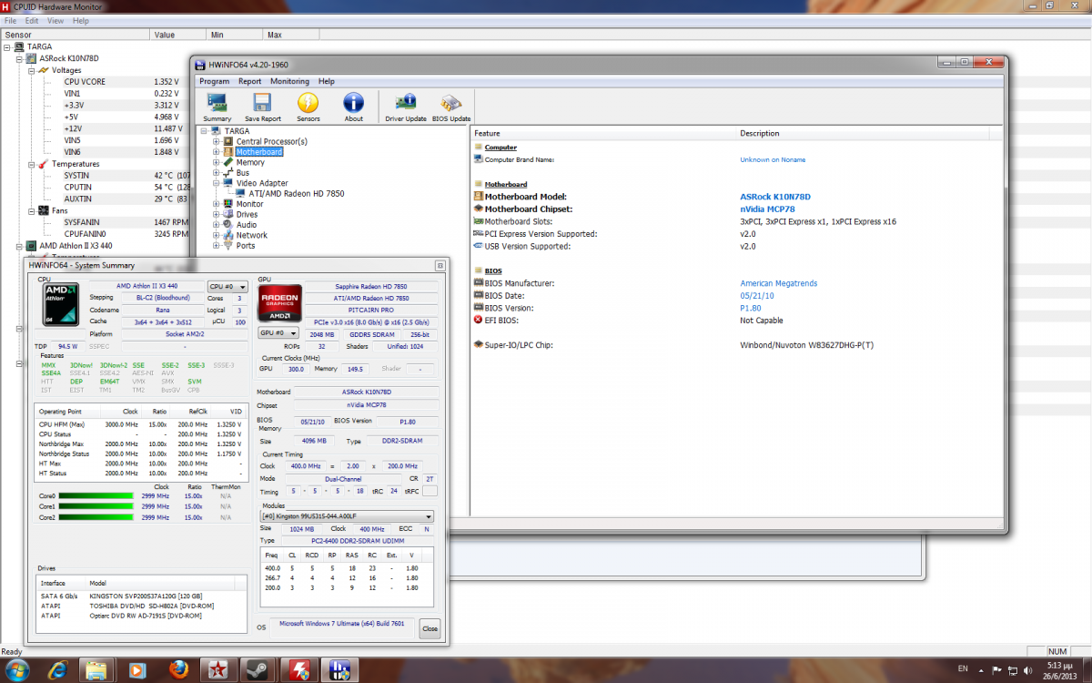Viewport: 1092px width, 683px height.
Task: Select the CPUTIN temperature row
Action: pos(77,187)
